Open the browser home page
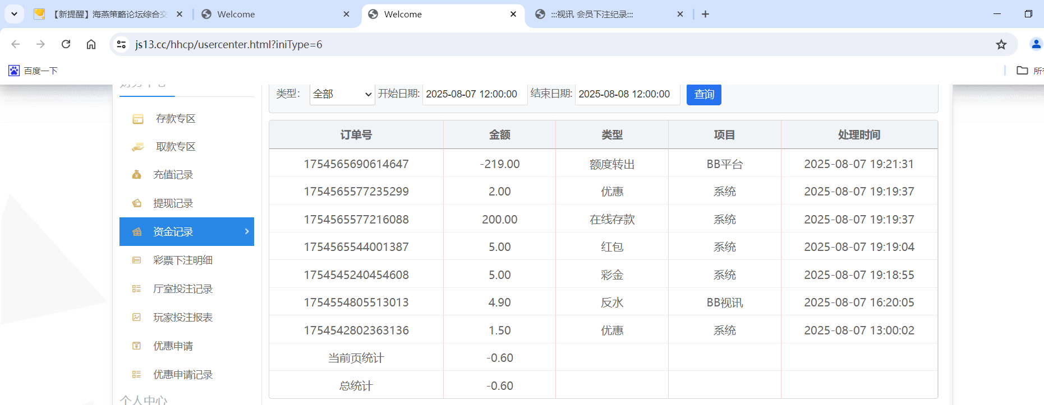This screenshot has width=1044, height=405. (91, 44)
